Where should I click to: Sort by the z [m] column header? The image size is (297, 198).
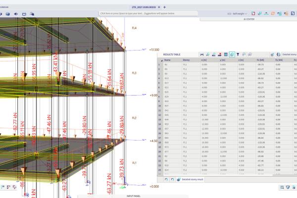coord(246,60)
